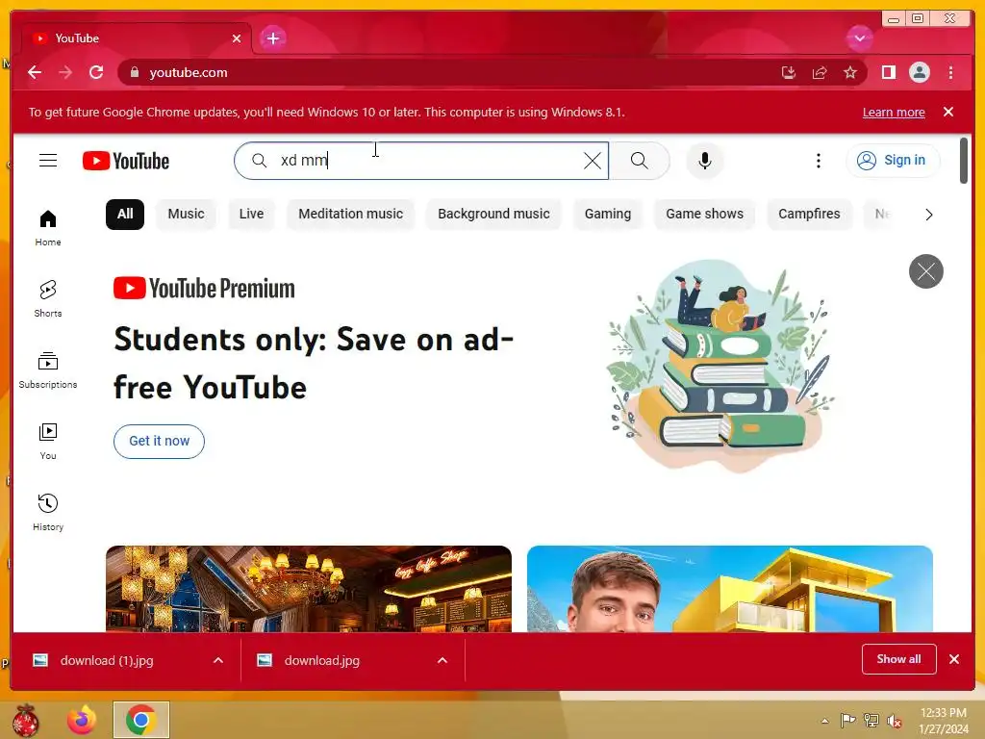
Task: Start voice search with microphone icon
Action: (705, 161)
